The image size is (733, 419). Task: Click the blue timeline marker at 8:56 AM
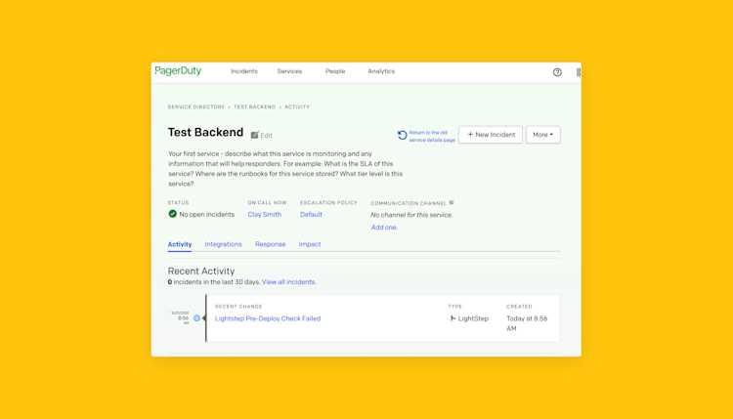tap(196, 318)
